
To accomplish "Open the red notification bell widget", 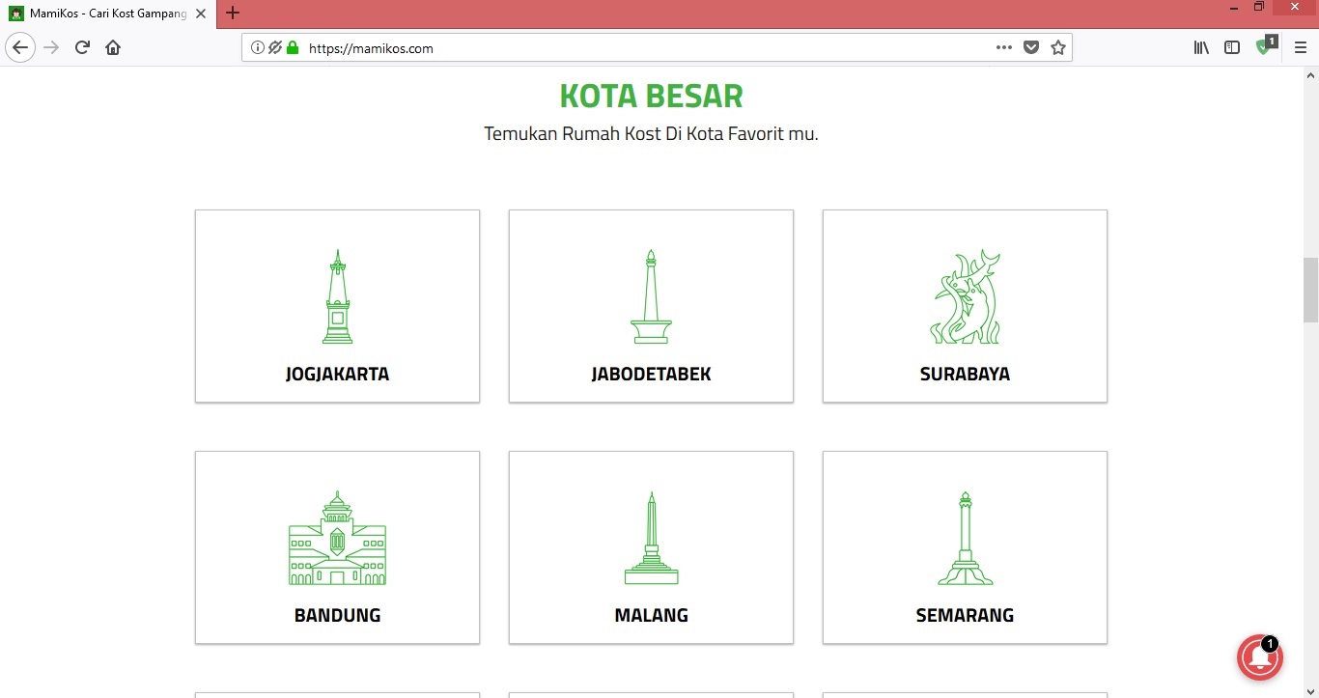I will coord(1260,657).
